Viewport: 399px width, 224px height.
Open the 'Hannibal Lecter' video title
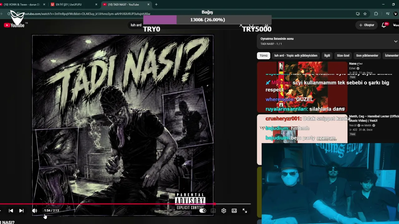(374, 118)
